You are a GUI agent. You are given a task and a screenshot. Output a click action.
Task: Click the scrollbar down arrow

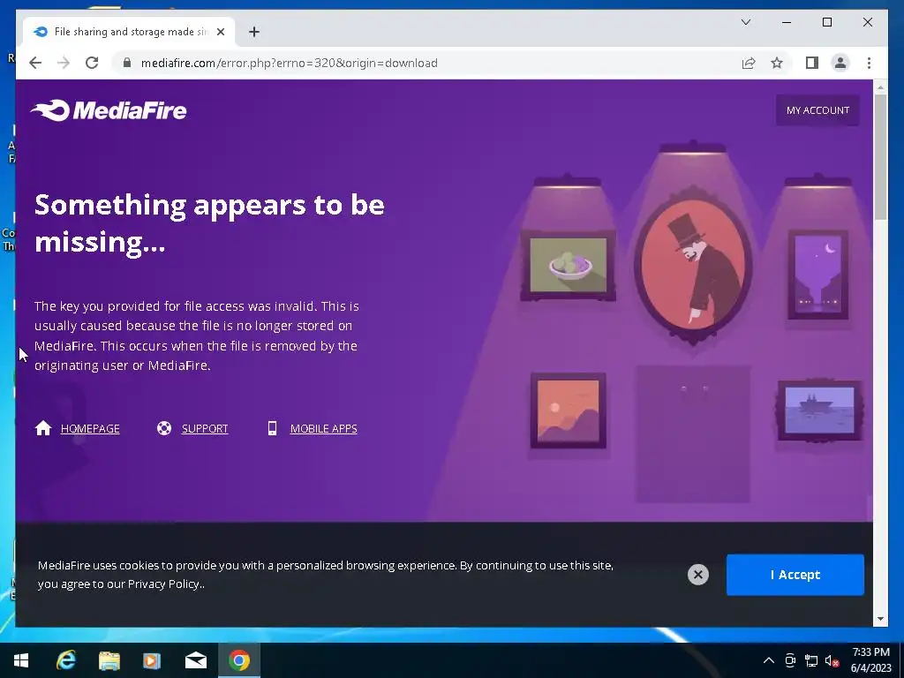(880, 619)
